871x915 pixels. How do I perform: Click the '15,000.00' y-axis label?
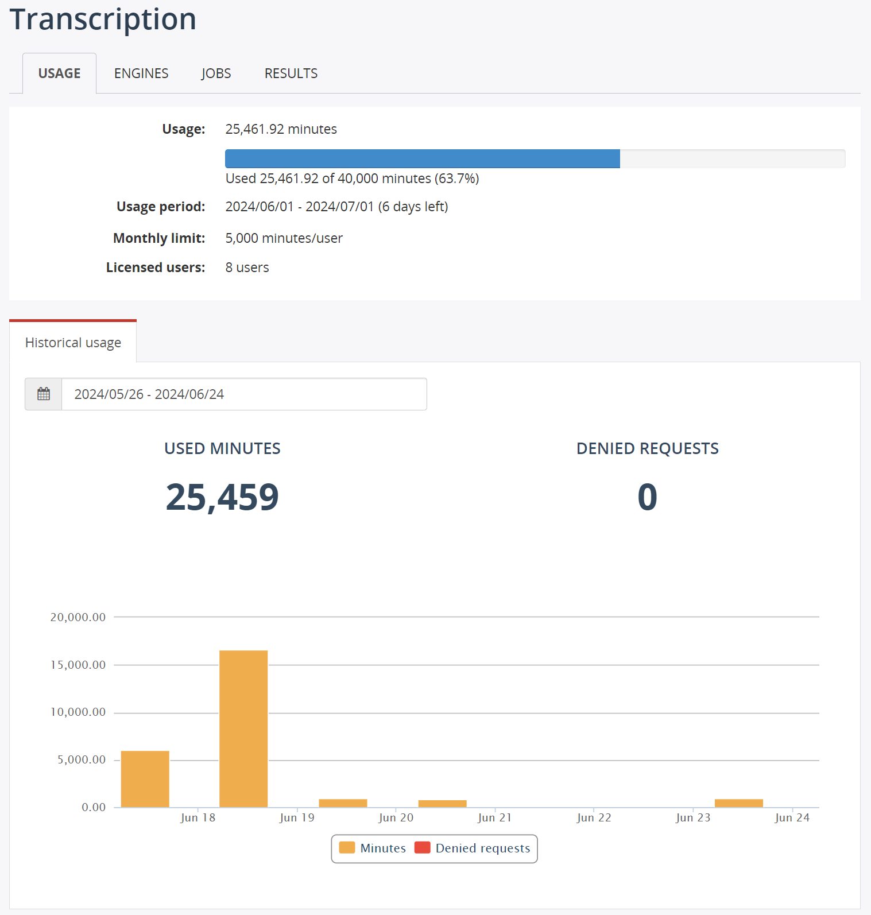tap(78, 665)
